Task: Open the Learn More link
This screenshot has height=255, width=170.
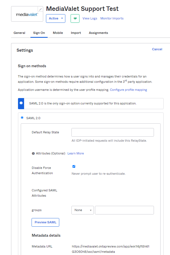Action: point(76,153)
